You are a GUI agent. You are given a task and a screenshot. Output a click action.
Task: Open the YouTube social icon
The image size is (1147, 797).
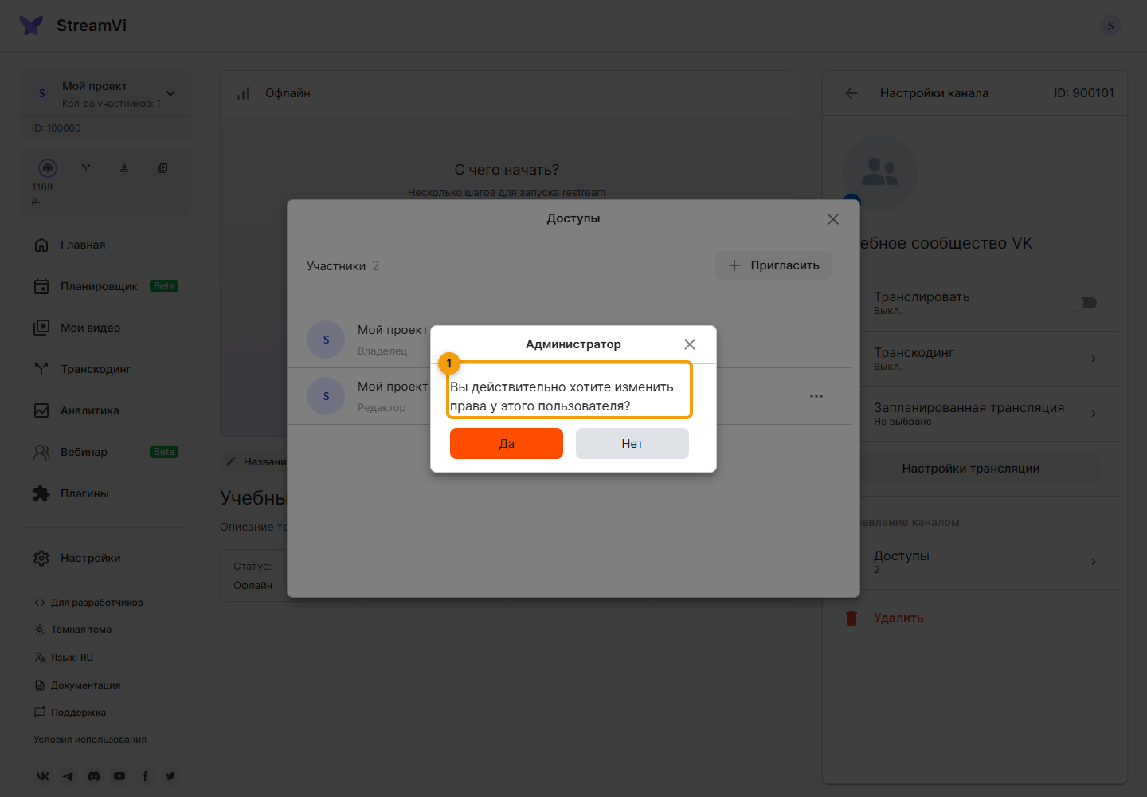point(119,776)
